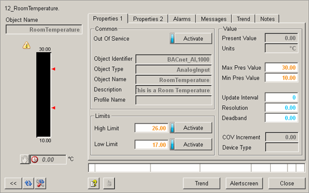Click the 10.00 label below the gauge
This screenshot has height=193, width=309.
45,141
